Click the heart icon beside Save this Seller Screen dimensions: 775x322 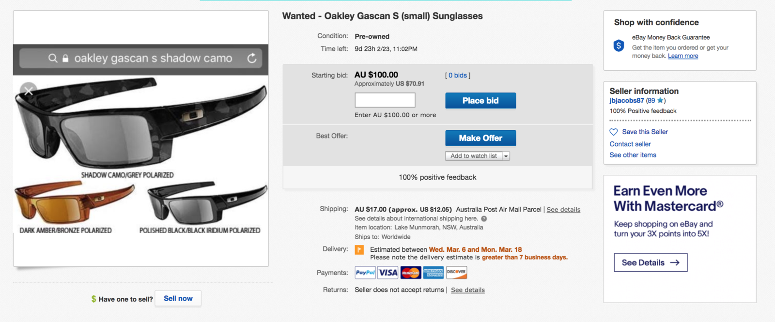coord(614,132)
